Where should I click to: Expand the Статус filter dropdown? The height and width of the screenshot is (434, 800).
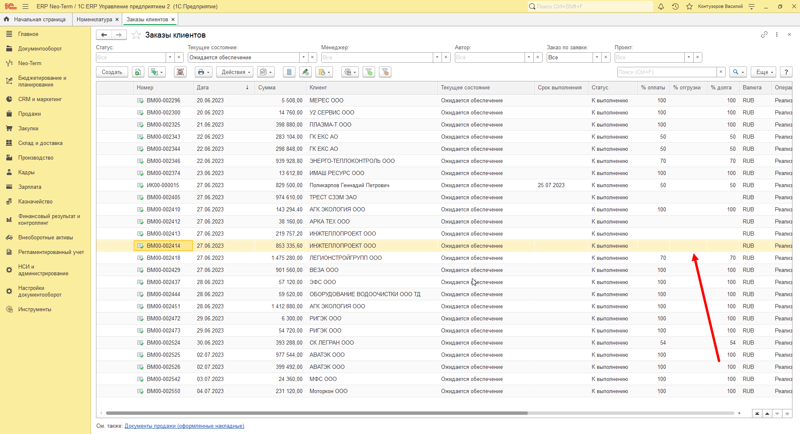point(170,57)
